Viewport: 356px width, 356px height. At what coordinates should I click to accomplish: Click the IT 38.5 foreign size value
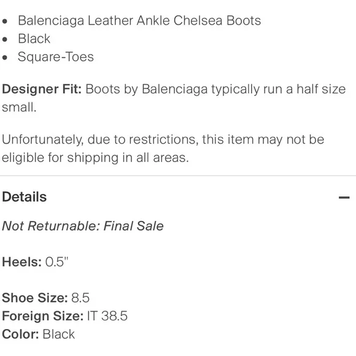click(x=107, y=316)
